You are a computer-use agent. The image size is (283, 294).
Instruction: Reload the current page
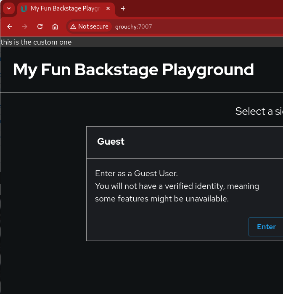[40, 26]
